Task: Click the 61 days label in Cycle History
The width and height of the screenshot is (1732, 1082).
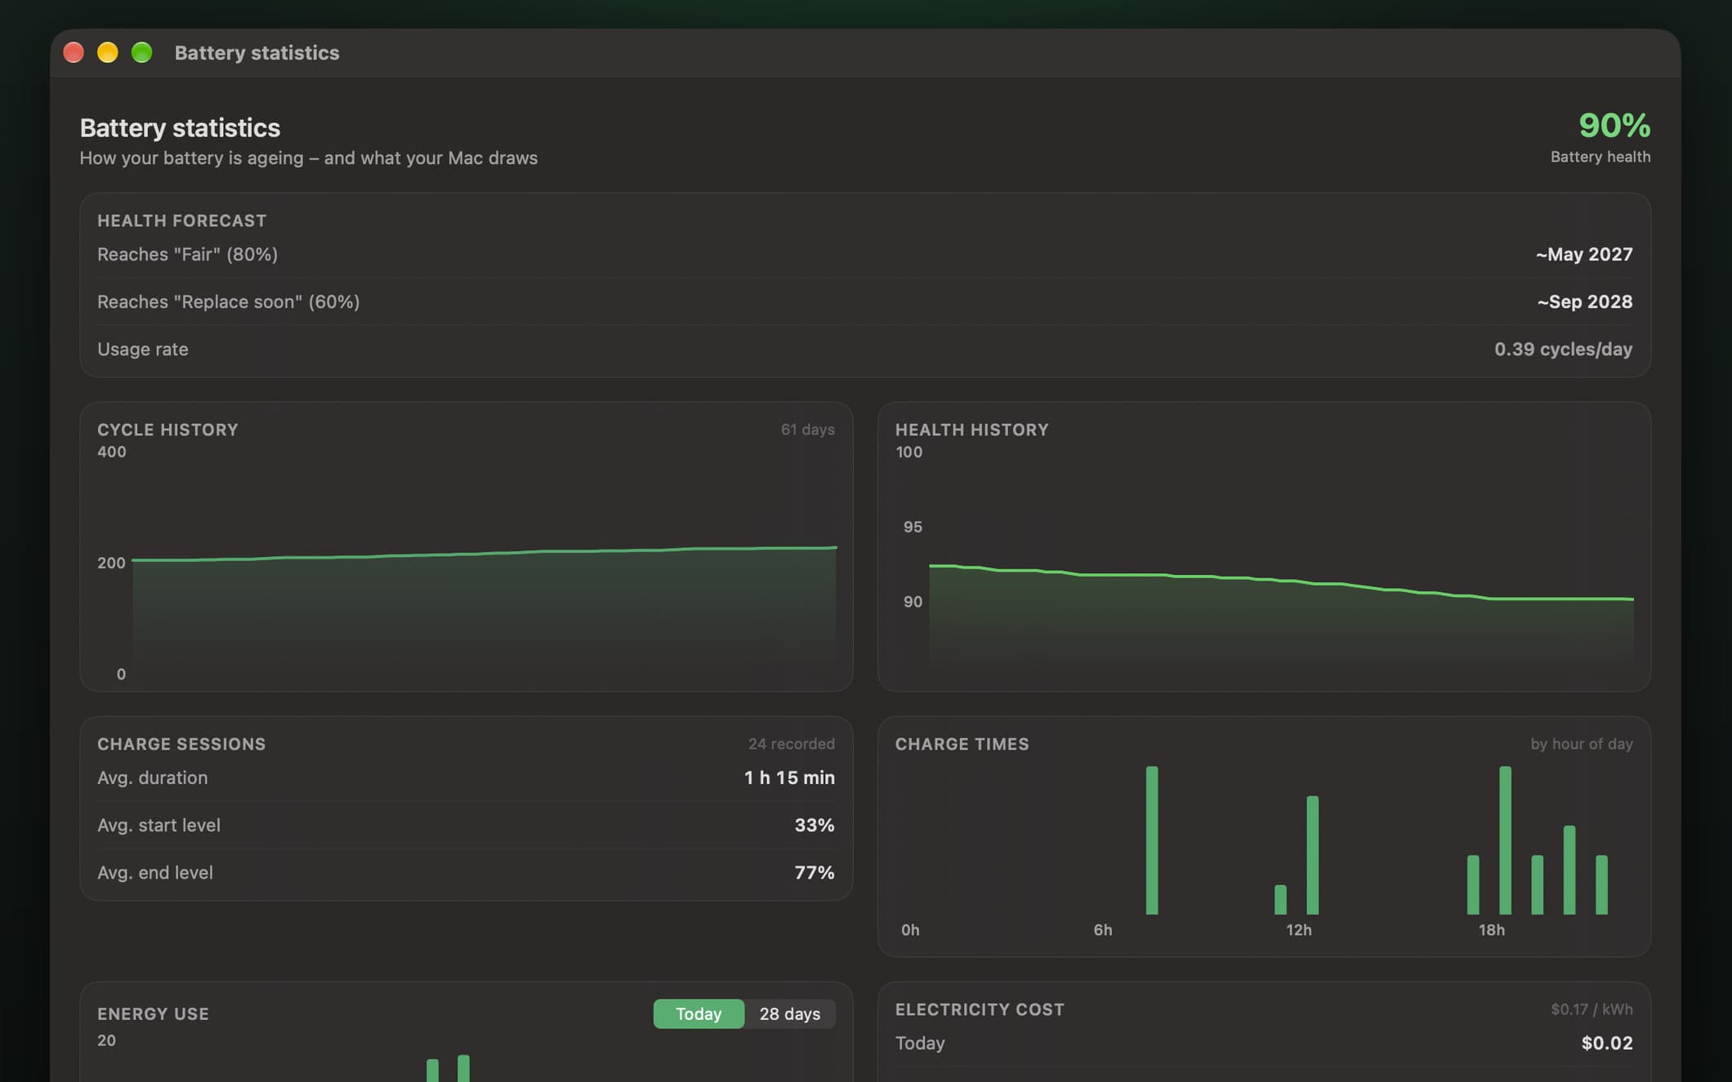Action: [x=807, y=430]
